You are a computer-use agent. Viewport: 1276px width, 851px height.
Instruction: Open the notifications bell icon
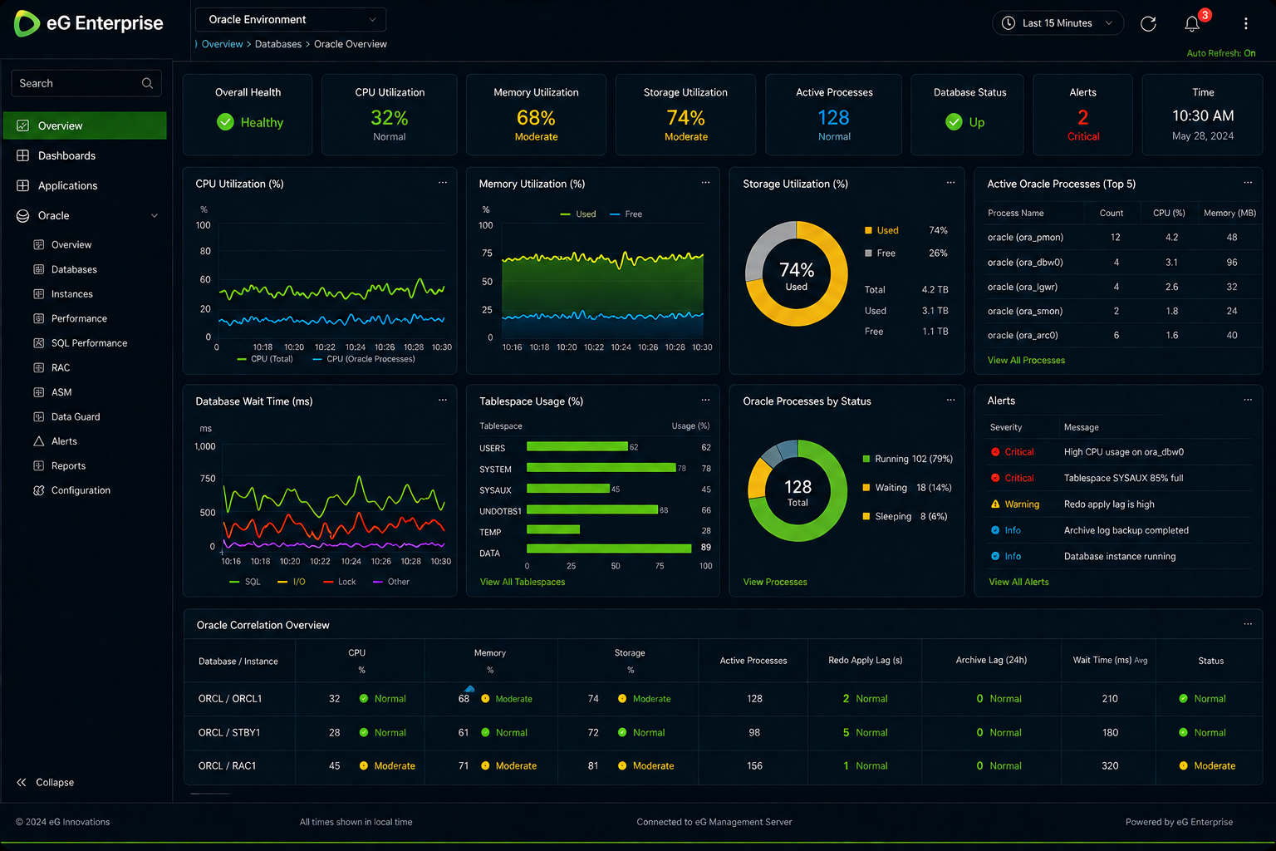pyautogui.click(x=1192, y=23)
